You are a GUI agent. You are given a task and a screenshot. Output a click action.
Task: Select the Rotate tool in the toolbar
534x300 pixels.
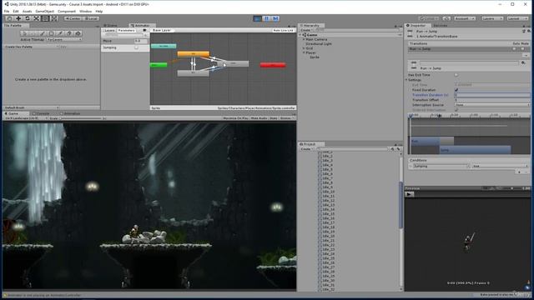[x=28, y=18]
